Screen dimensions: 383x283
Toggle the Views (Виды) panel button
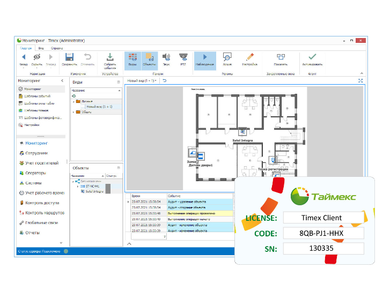[132, 58]
